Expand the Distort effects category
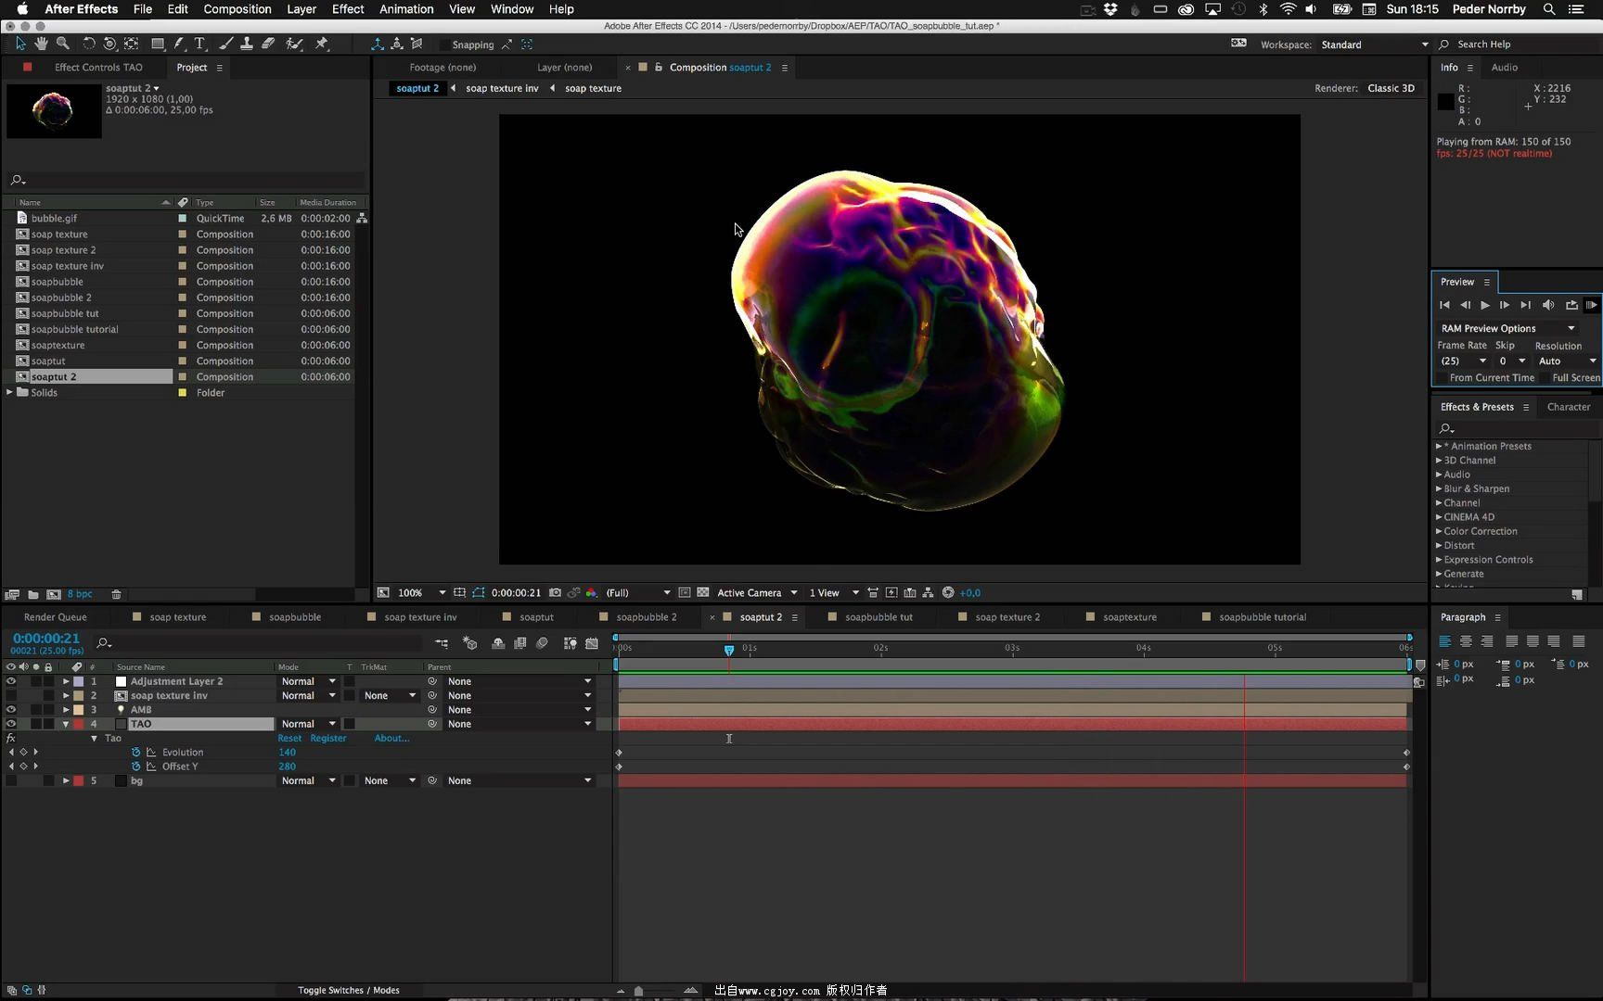 coord(1439,545)
